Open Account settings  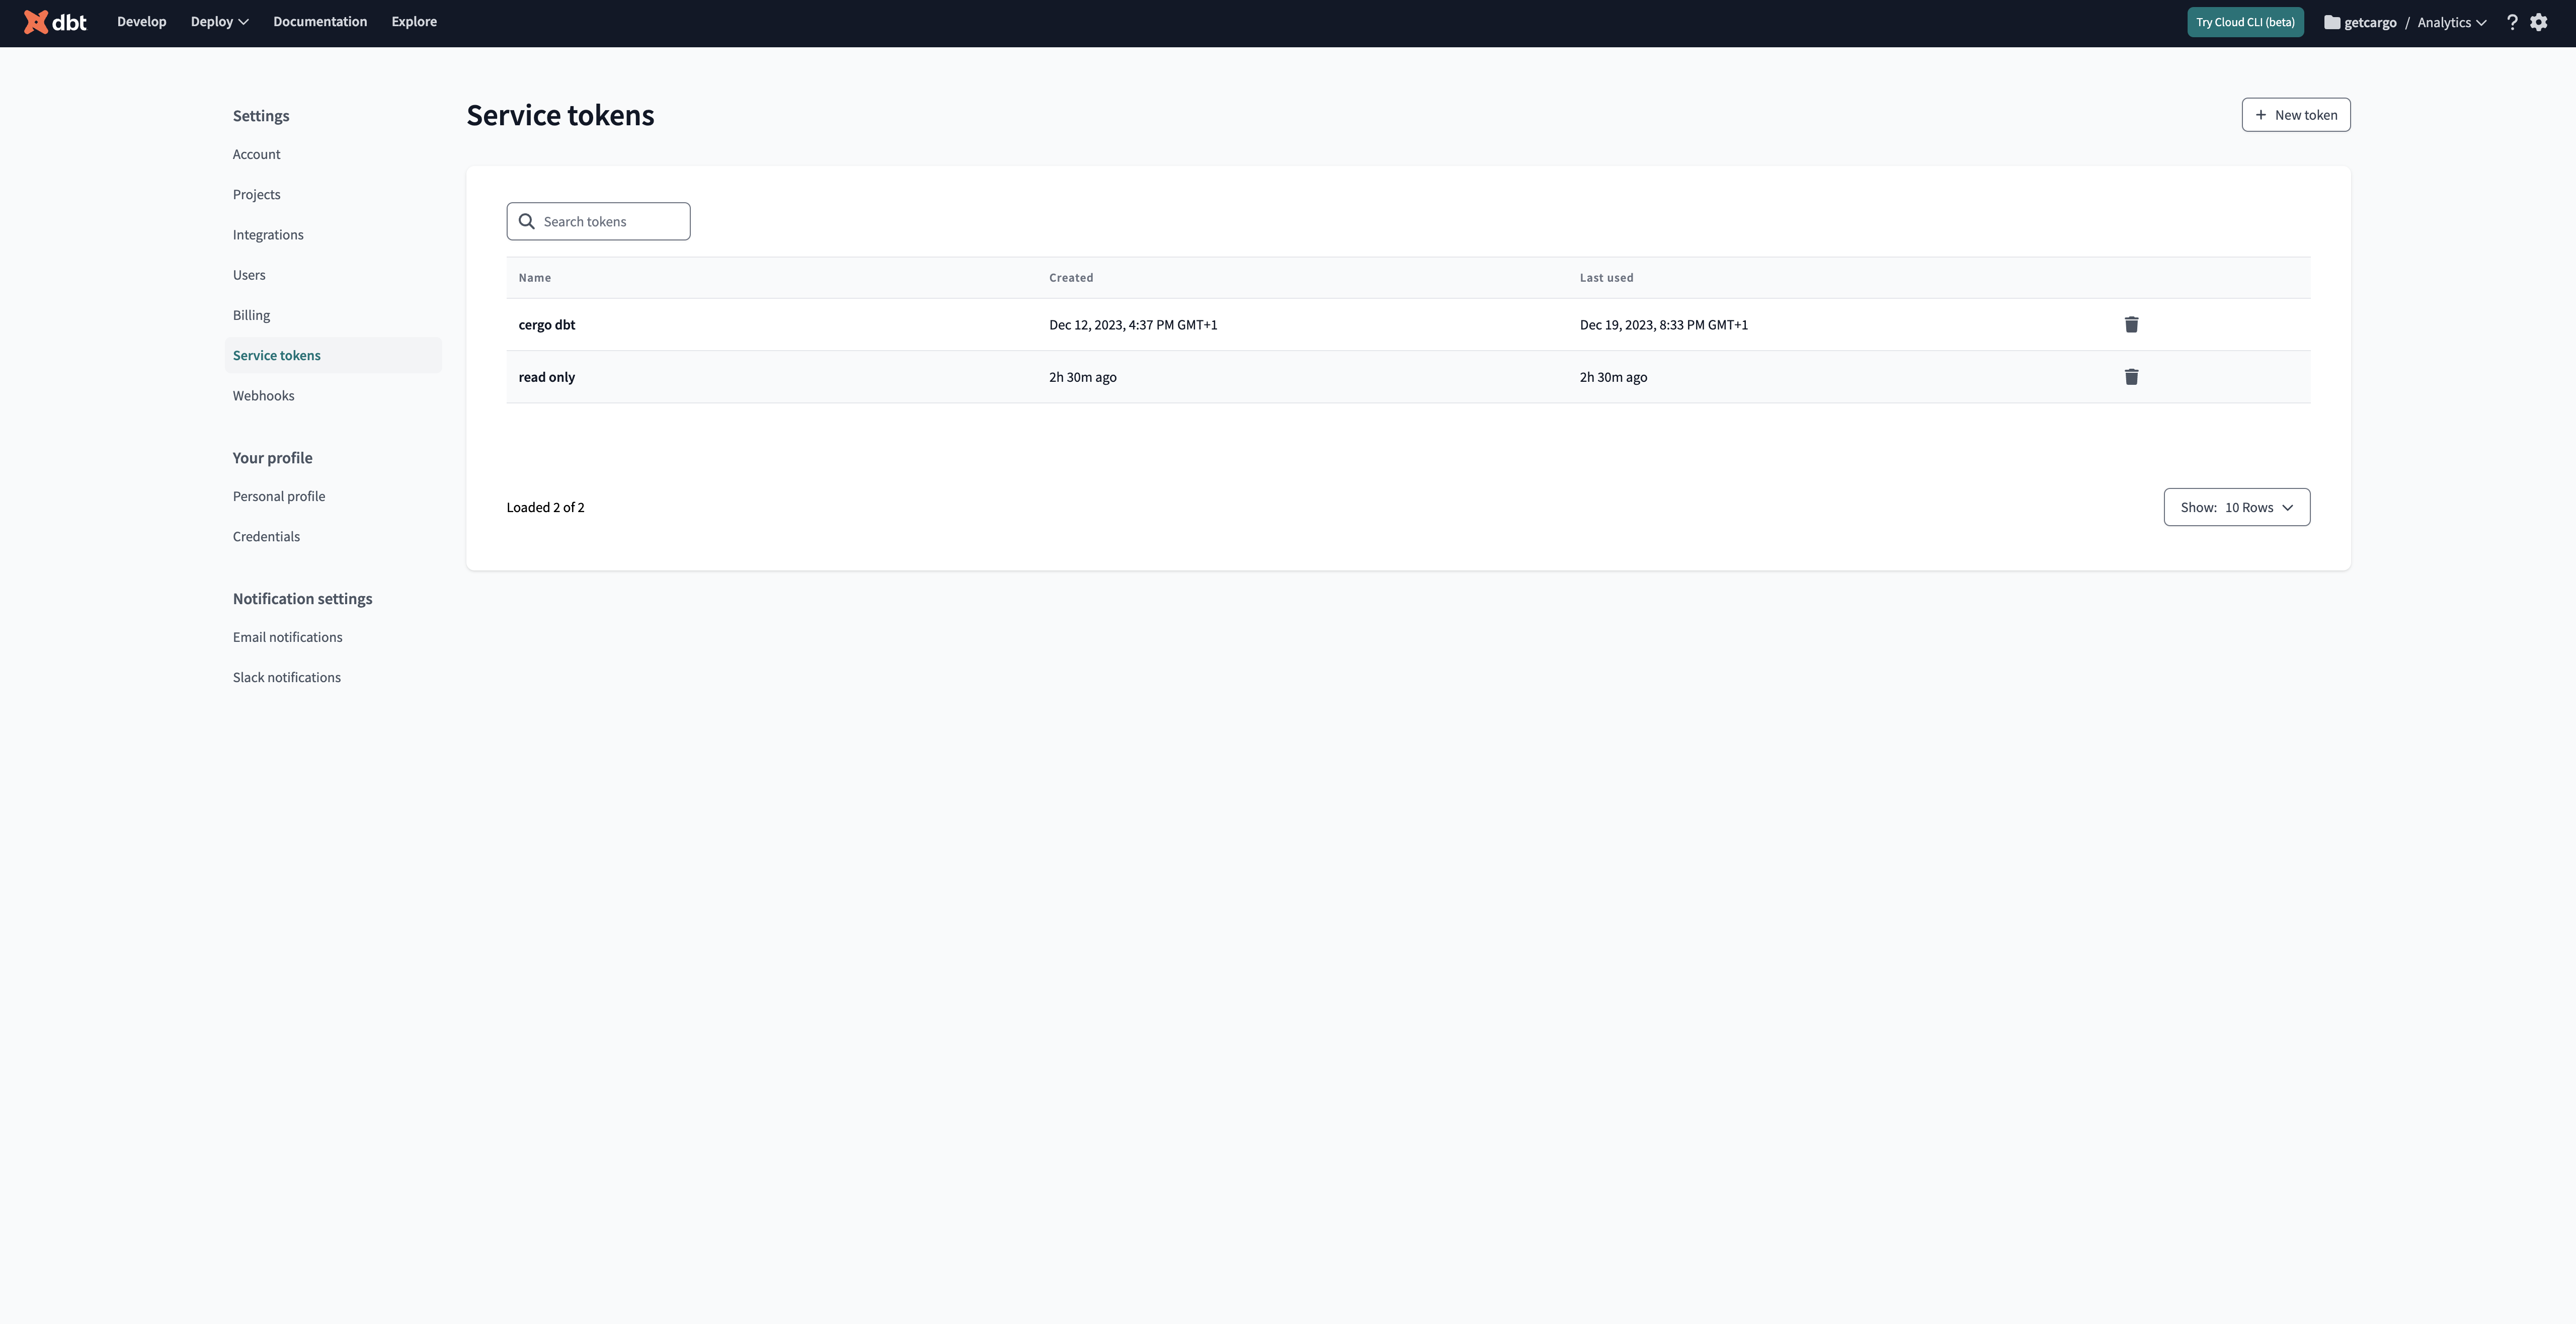256,154
